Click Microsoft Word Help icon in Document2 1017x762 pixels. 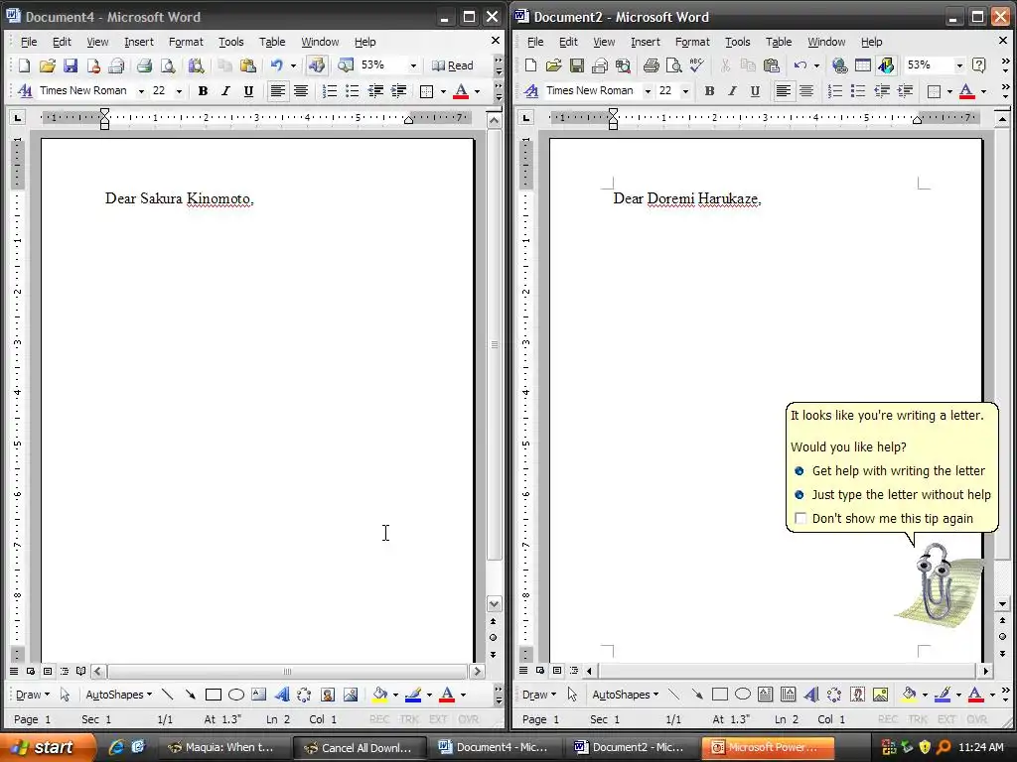click(979, 65)
